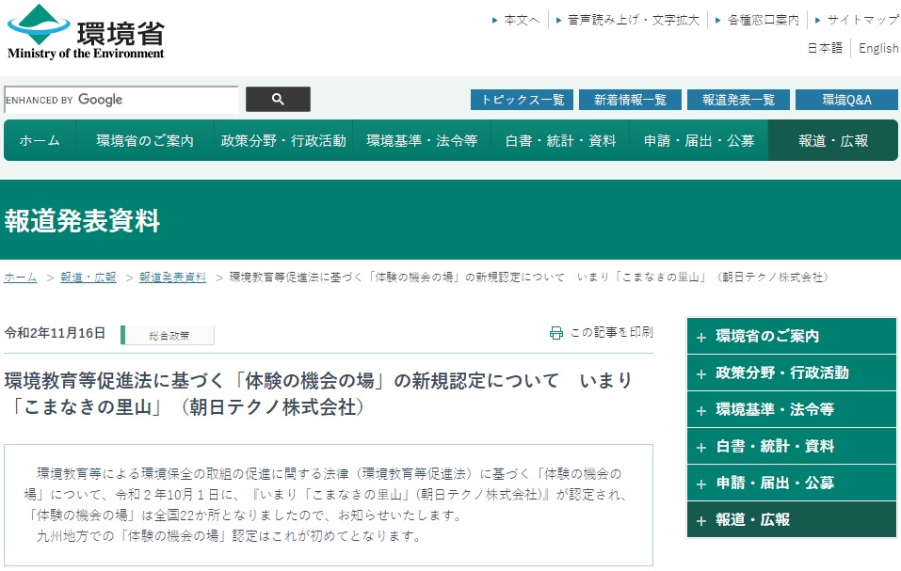Open the 環境Q&A button
This screenshot has height=571, width=901.
click(845, 100)
